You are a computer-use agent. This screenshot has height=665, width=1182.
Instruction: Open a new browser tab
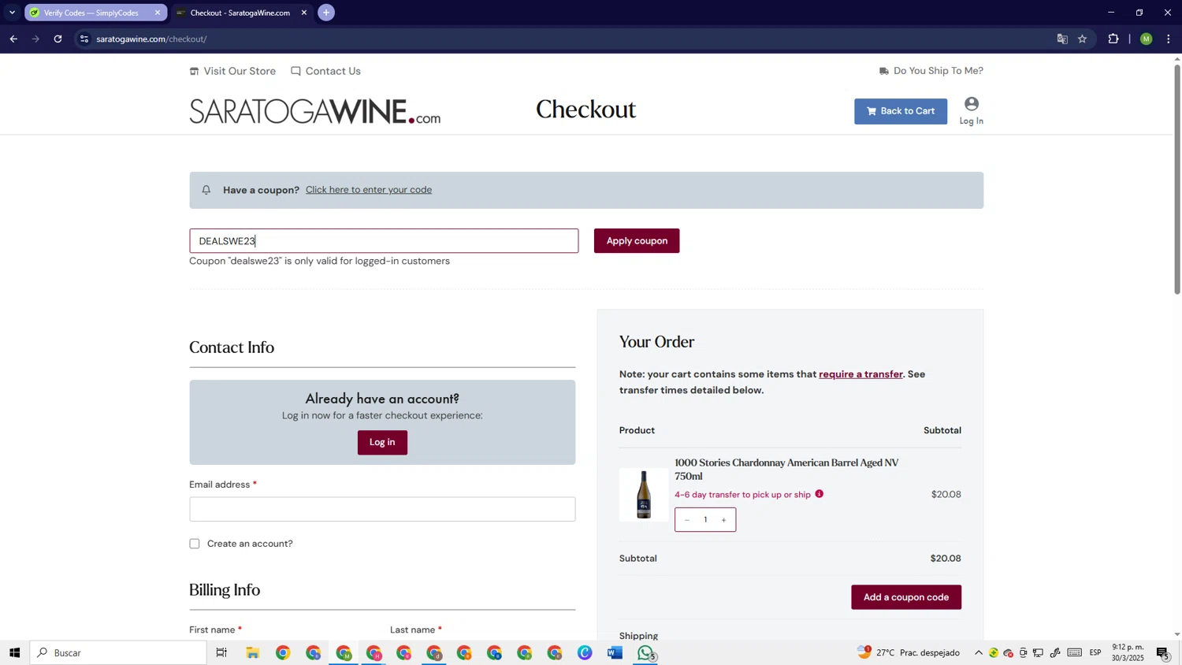(326, 13)
